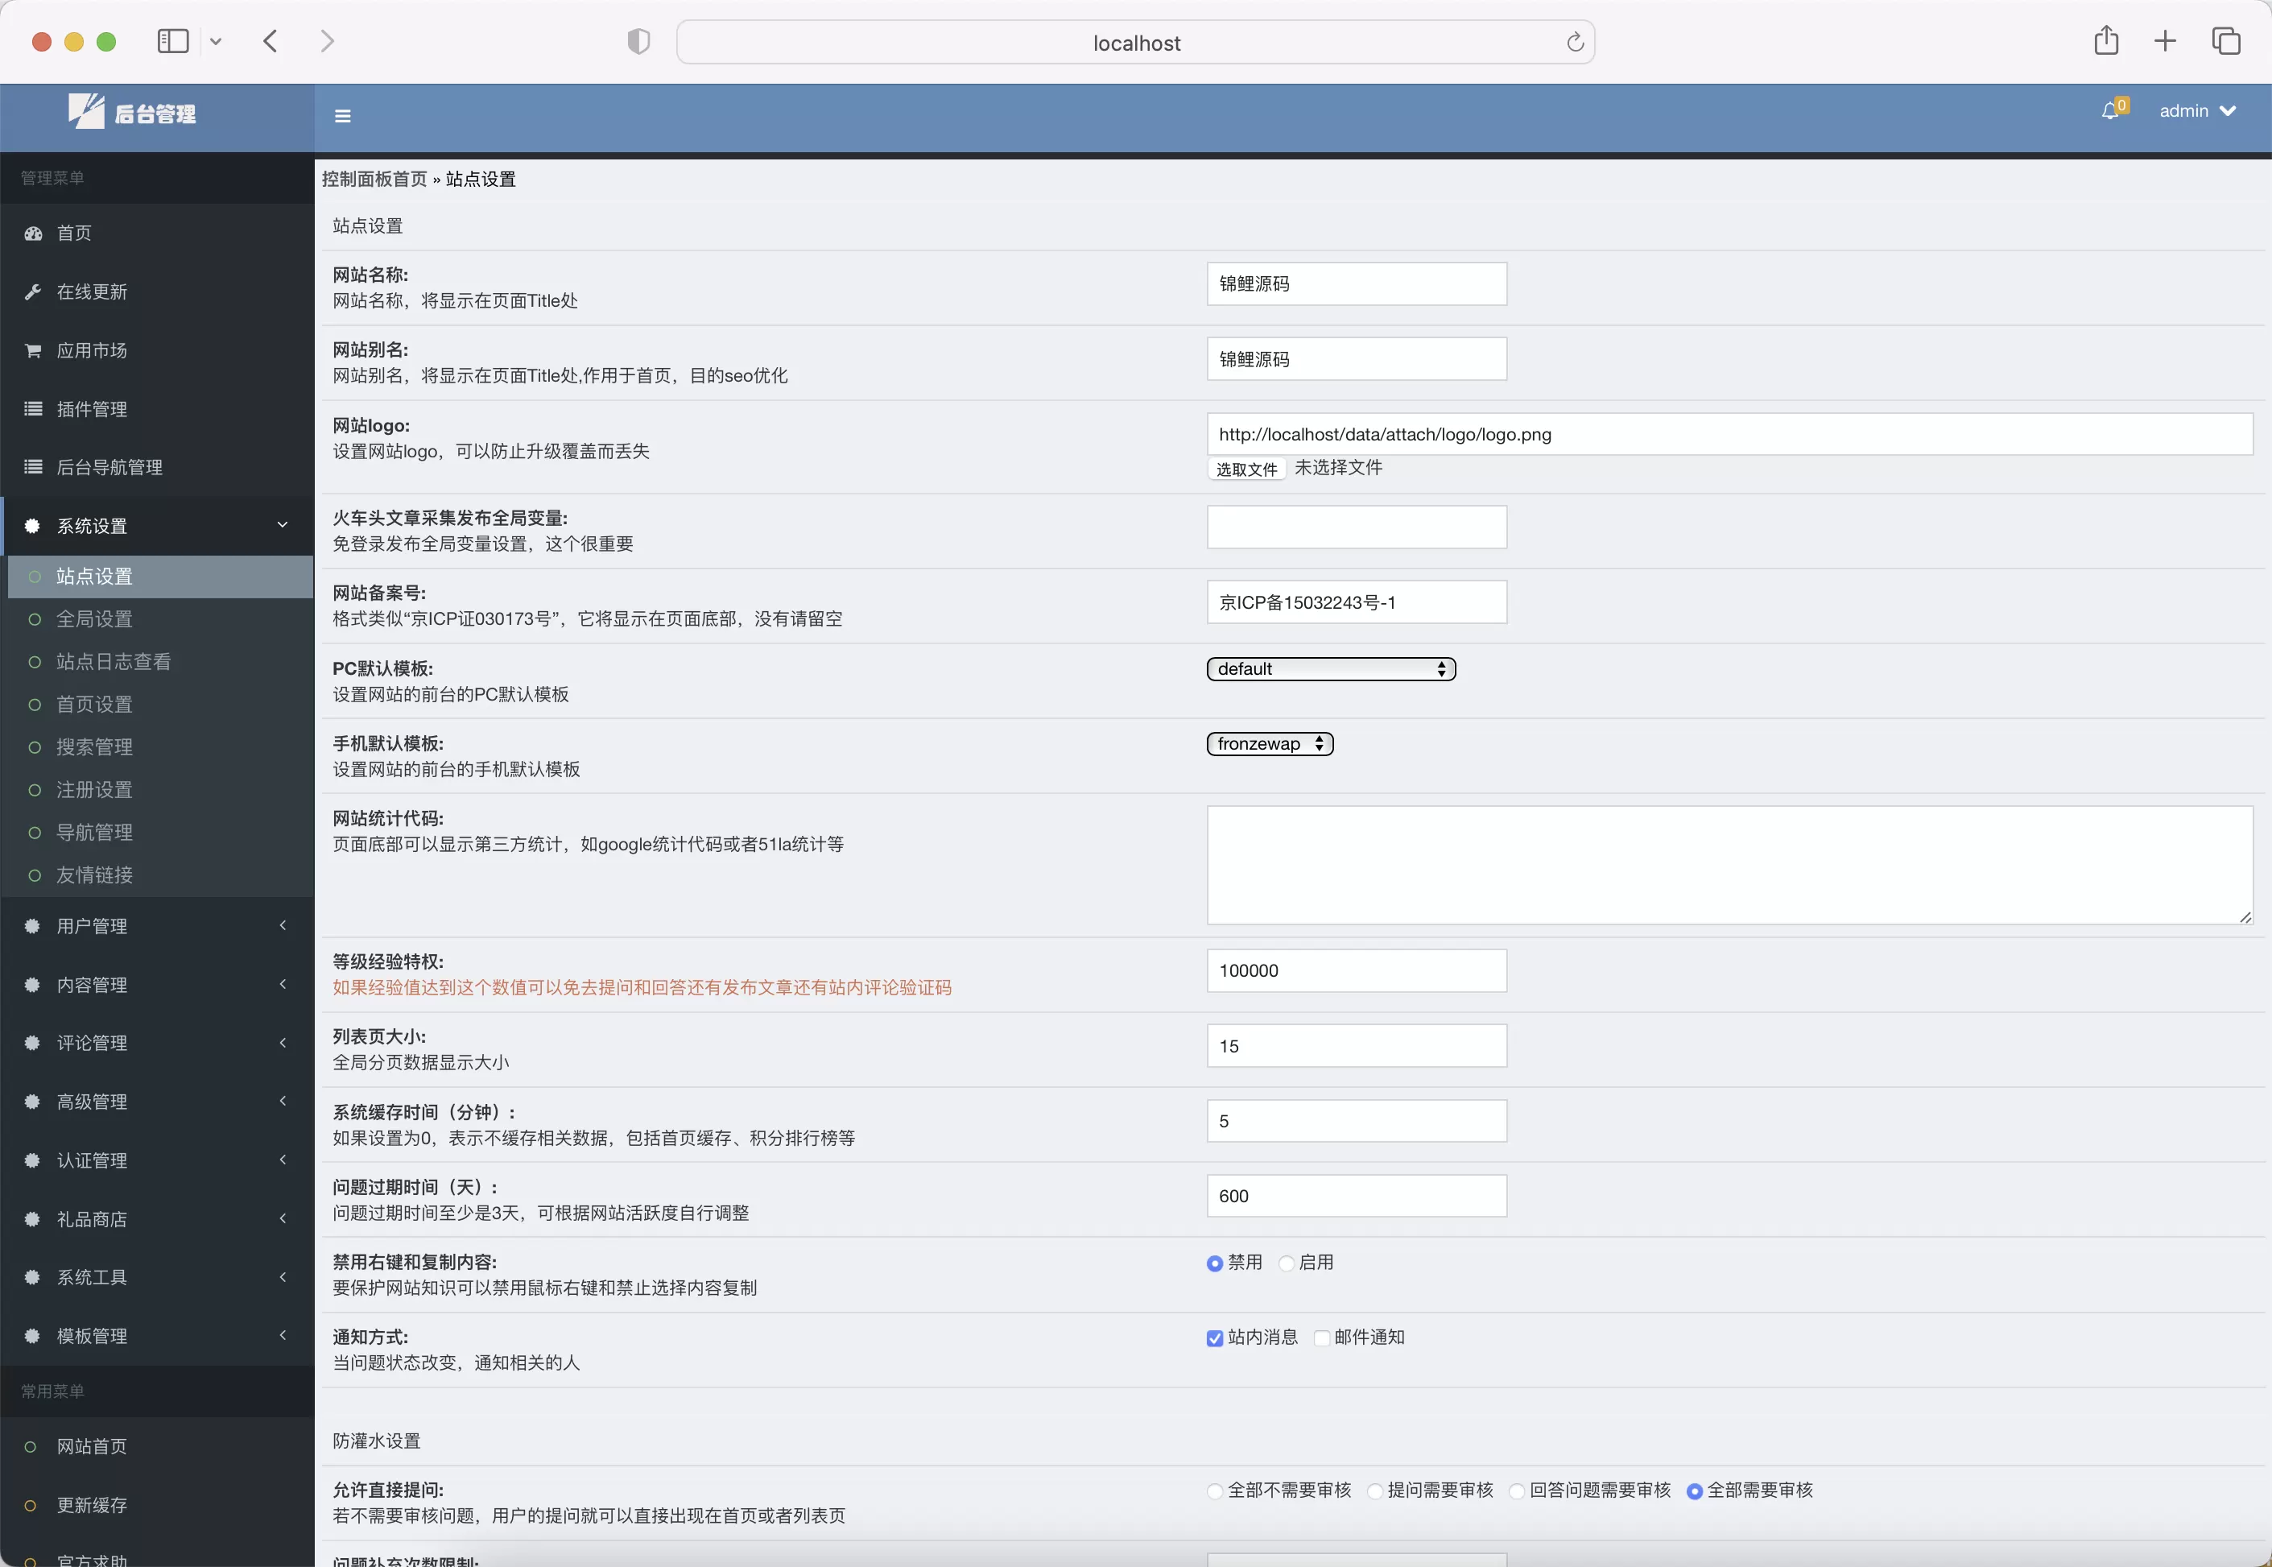Click the browser sidebar toggle icon

click(173, 41)
